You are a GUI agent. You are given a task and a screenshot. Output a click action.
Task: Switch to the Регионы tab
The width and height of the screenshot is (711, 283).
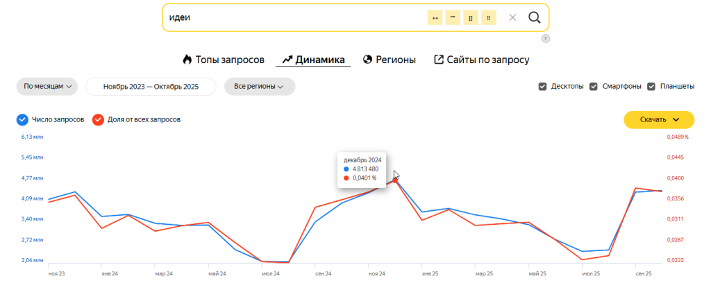tap(389, 60)
